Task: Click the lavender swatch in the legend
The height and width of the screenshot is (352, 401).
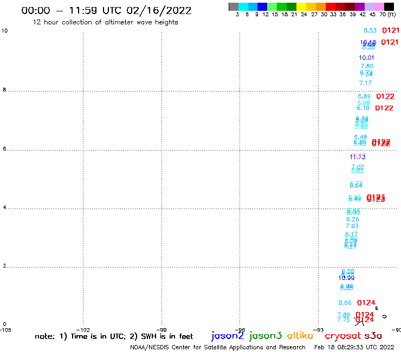Action: [x=369, y=6]
